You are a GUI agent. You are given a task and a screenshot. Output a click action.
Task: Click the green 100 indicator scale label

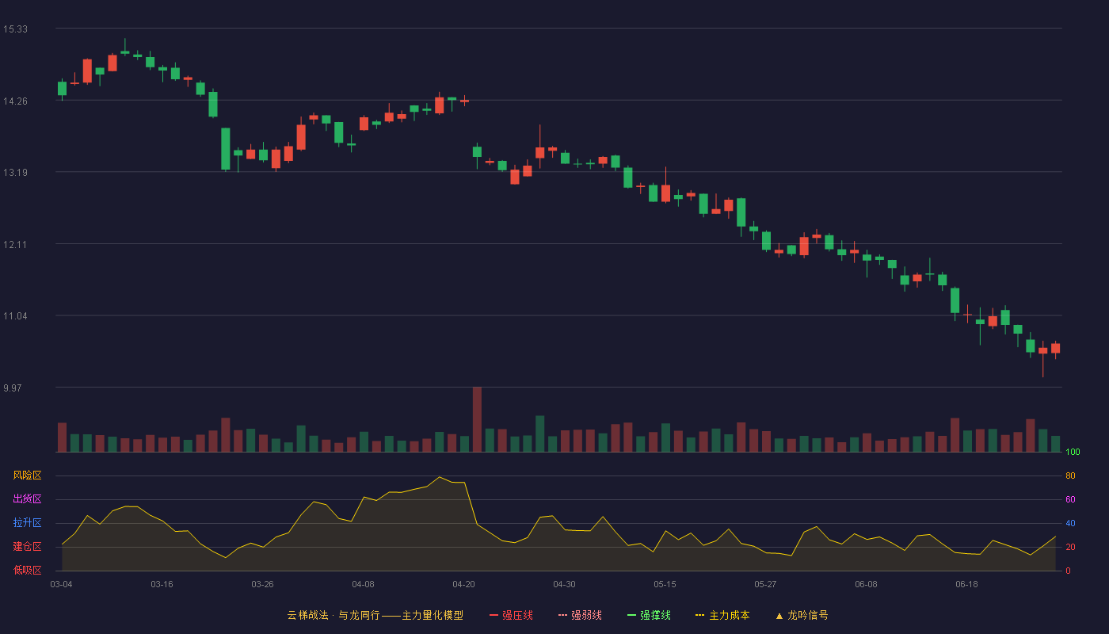click(x=1073, y=453)
